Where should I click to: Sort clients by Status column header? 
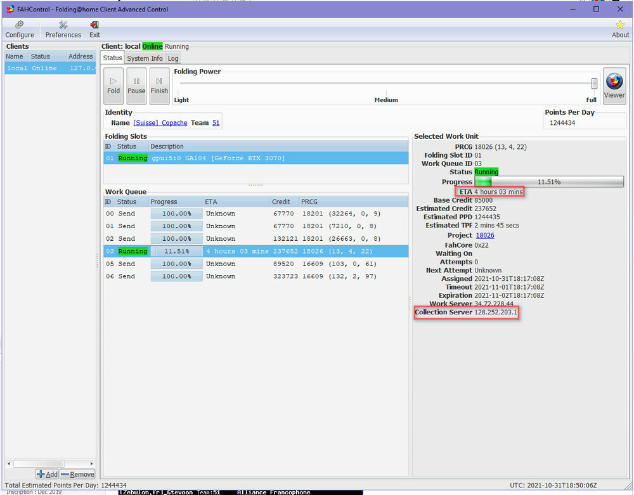[x=48, y=56]
